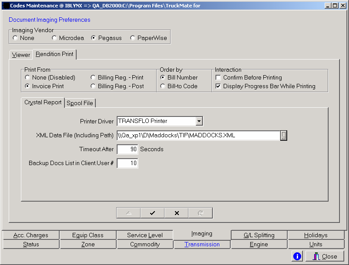Open the Equip Class bottom tab
Screen dimensions: 349x265
coord(88,235)
